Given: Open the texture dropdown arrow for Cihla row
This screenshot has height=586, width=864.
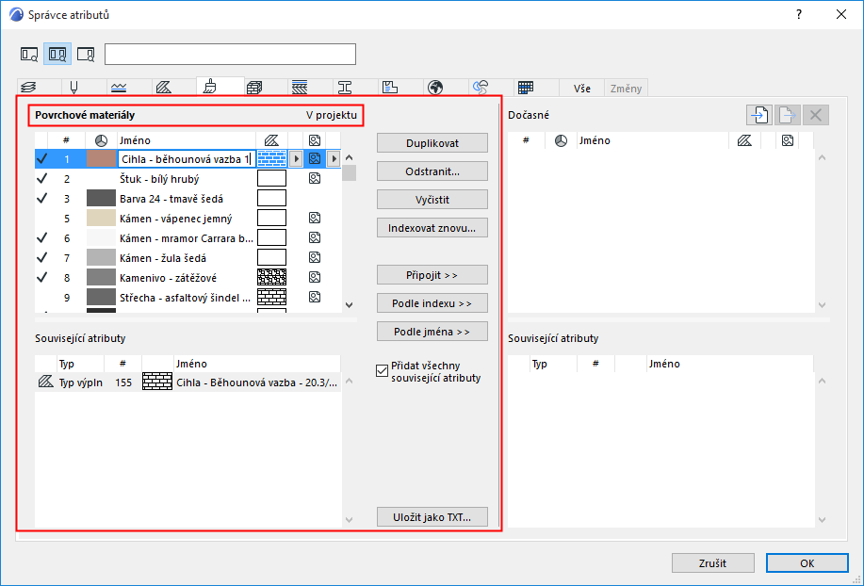Looking at the screenshot, I should tap(334, 159).
